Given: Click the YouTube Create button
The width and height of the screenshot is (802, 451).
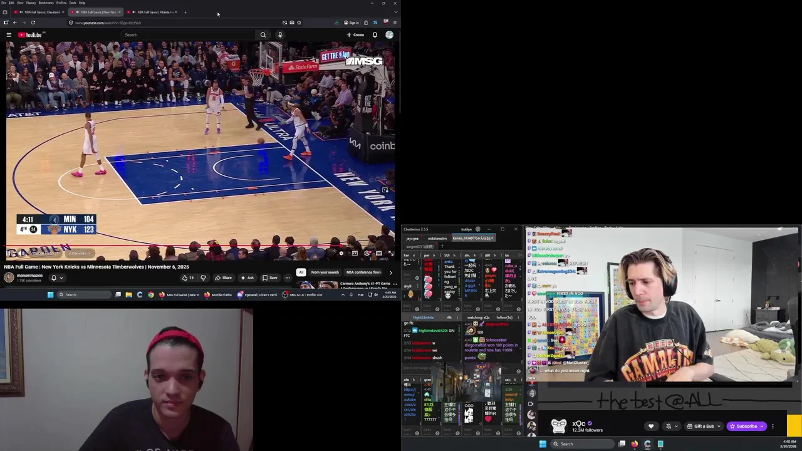Looking at the screenshot, I should pos(355,35).
